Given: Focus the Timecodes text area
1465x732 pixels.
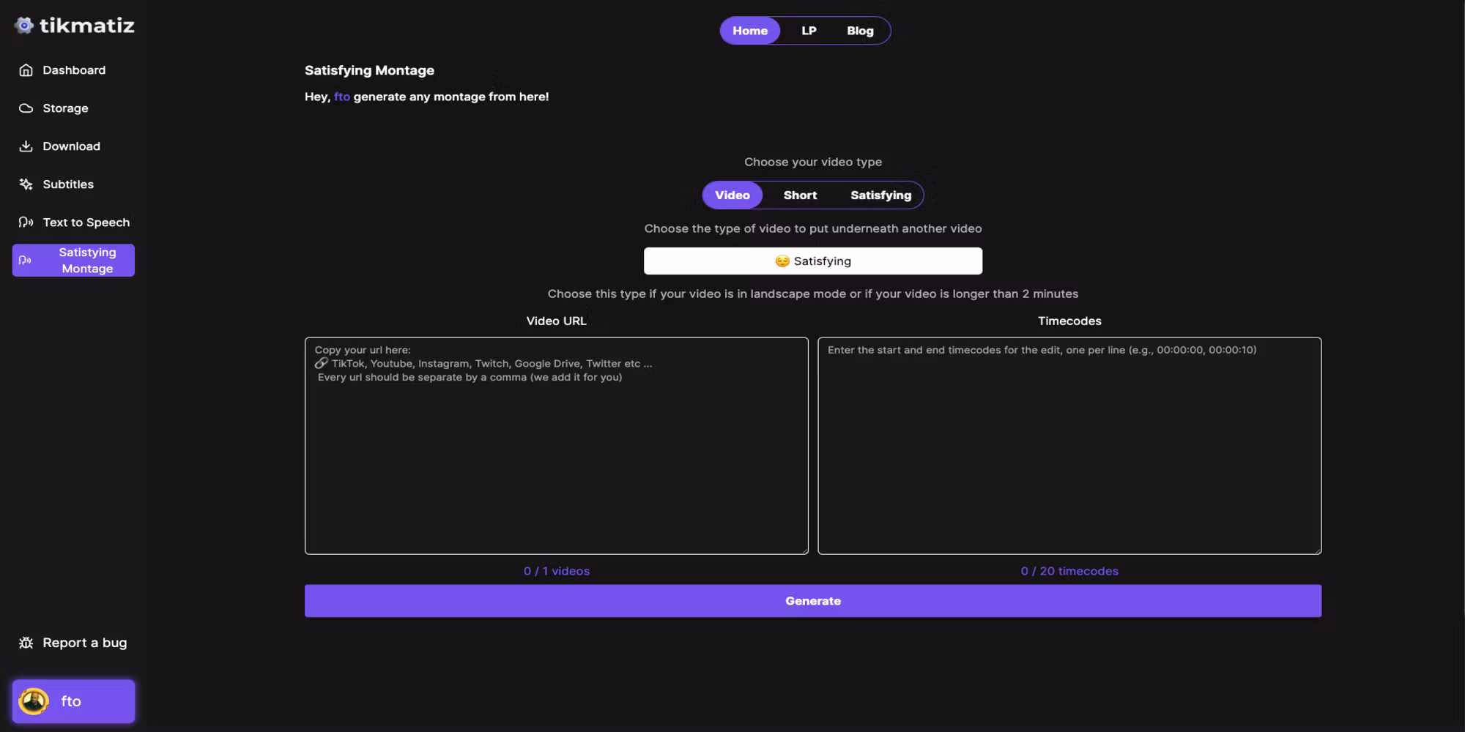Looking at the screenshot, I should [1069, 454].
